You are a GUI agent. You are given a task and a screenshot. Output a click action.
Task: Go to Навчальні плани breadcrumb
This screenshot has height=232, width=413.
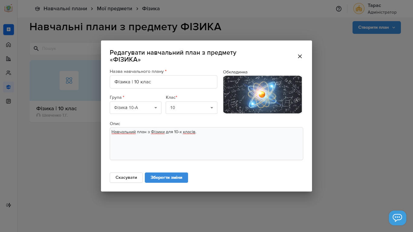point(65,9)
